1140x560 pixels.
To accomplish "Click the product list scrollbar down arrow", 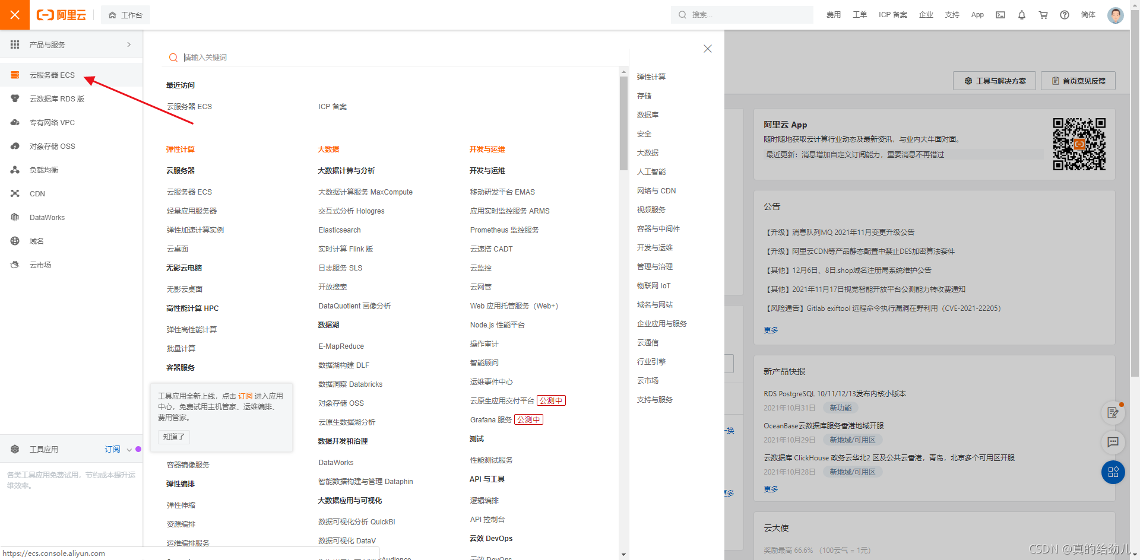I will [623, 555].
